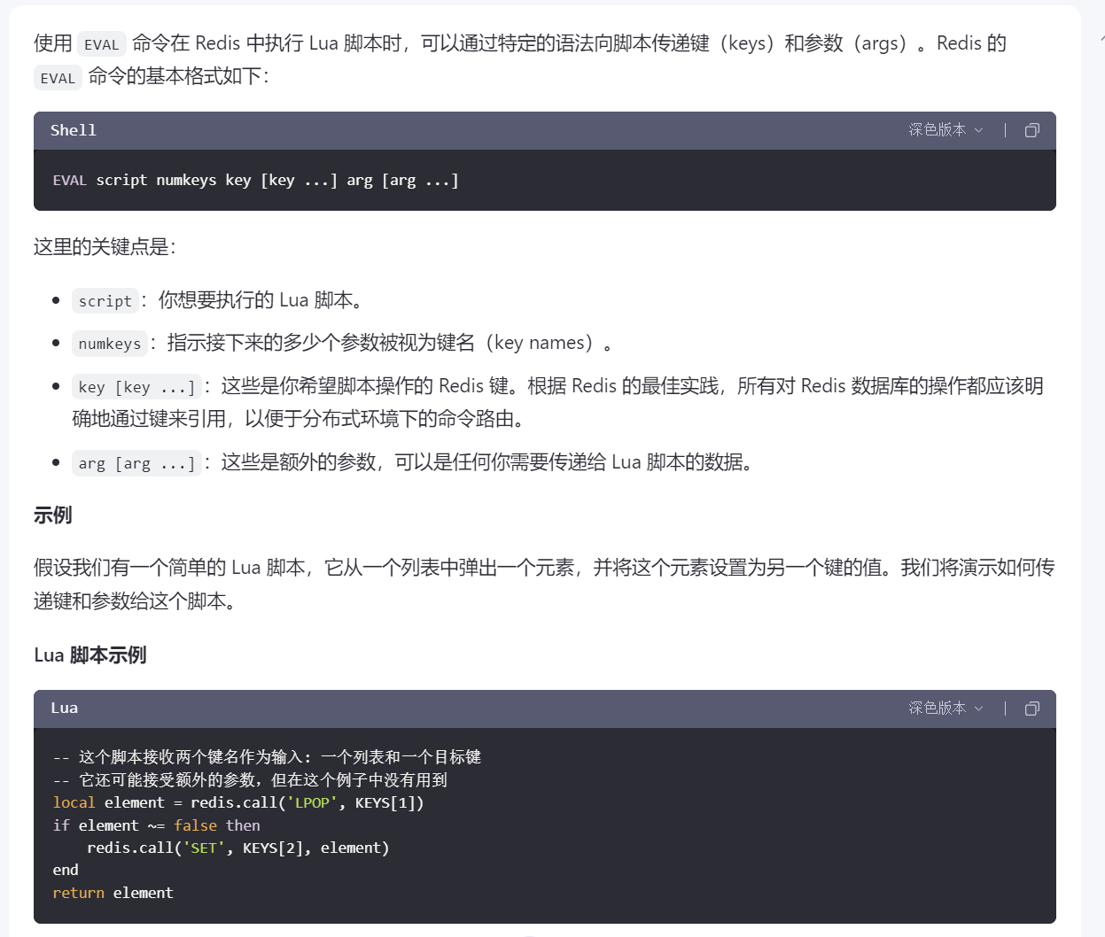This screenshot has width=1105, height=937.
Task: Open 深色版本 dropdown in Shell block
Action: [945, 130]
